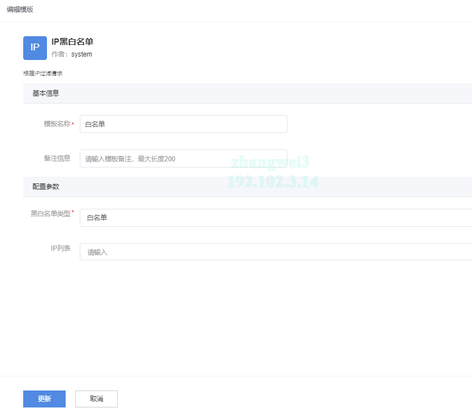
Task: Open the 黑白名单类型 dropdown
Action: (276, 218)
